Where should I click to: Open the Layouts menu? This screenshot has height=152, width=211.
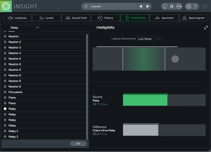pos(109,6)
